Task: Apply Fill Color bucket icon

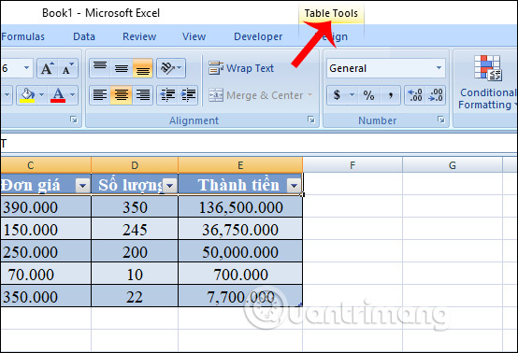Action: [x=27, y=95]
